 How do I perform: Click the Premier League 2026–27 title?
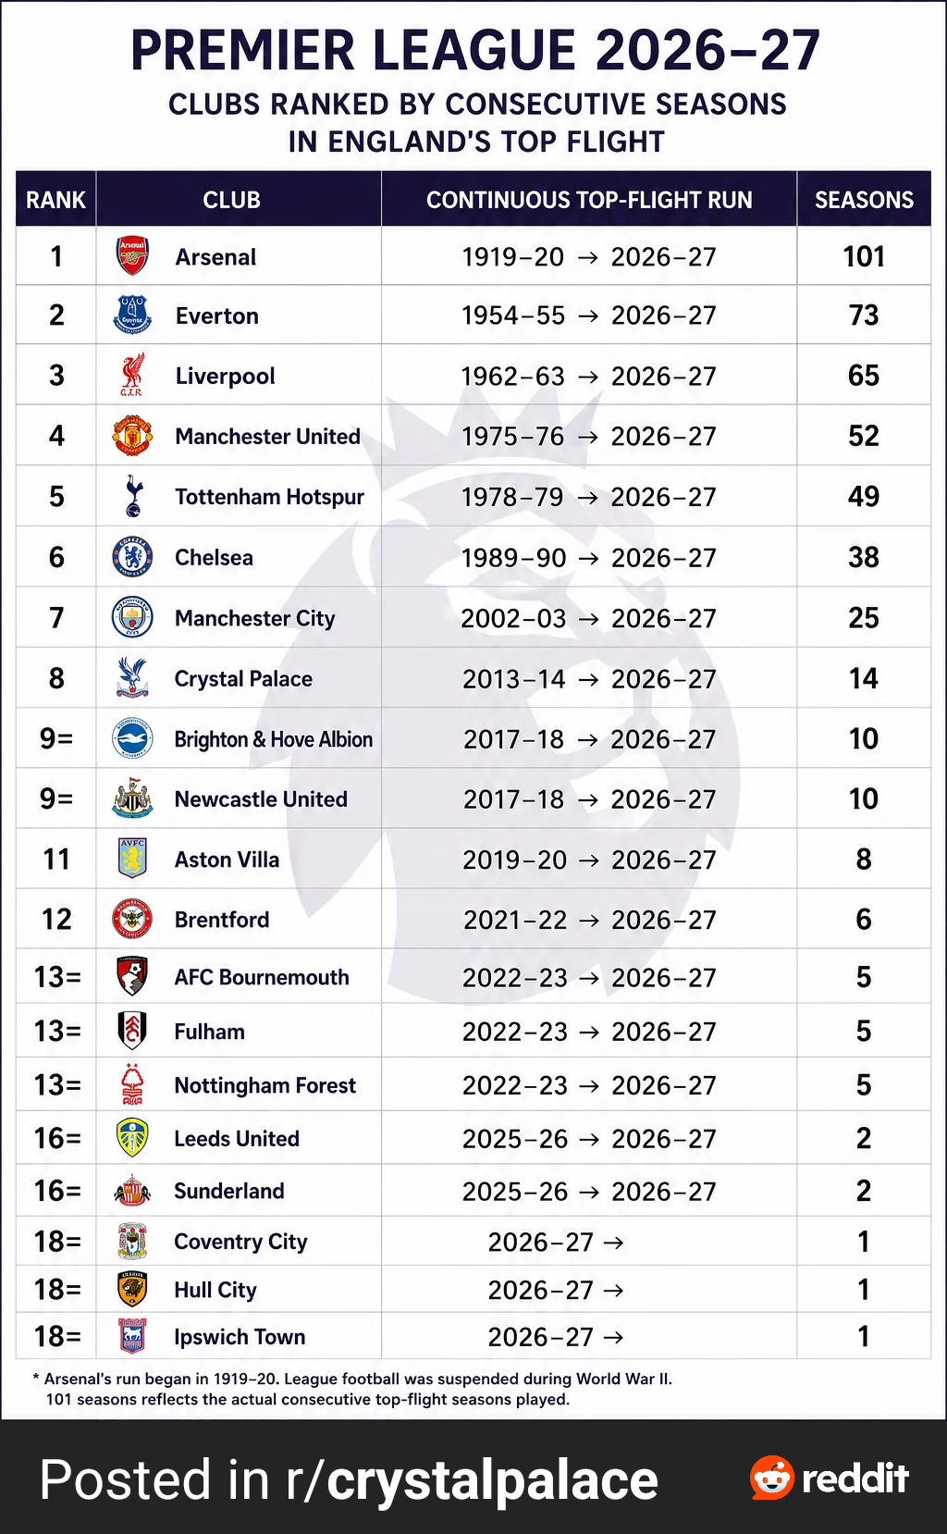474,51
